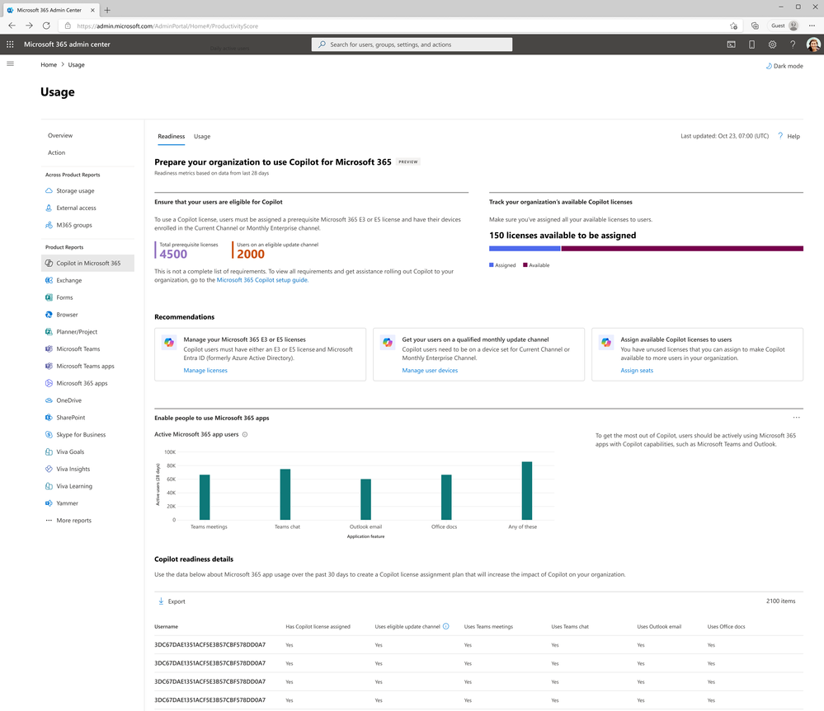Click the Uses Outlook email column header
Image resolution: width=824 pixels, height=711 pixels.
coord(659,626)
